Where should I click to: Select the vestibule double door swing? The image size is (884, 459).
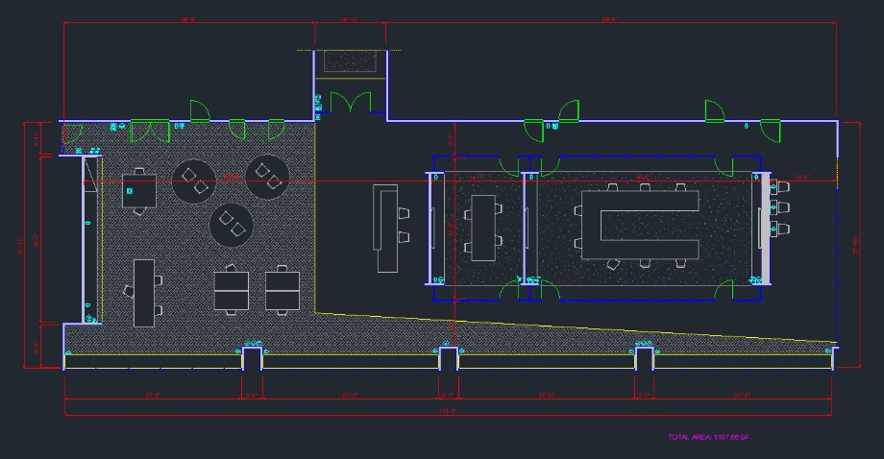pos(351,102)
